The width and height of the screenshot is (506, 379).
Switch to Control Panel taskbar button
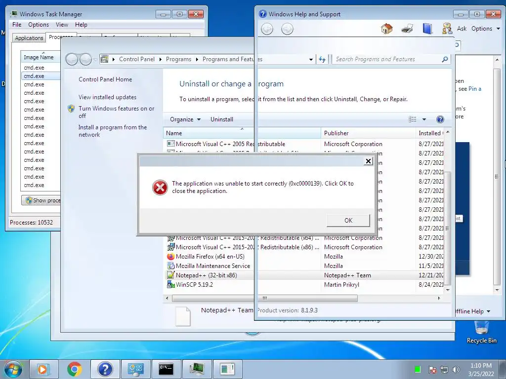(135, 369)
